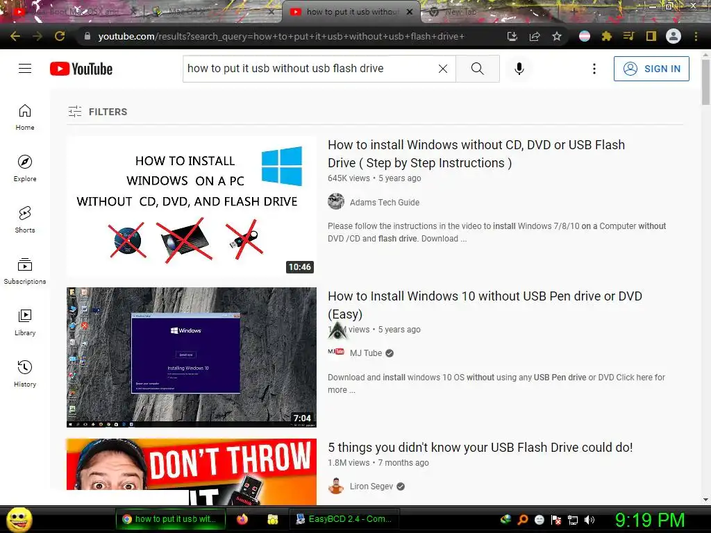Click the SIGN IN button
This screenshot has width=711, height=533.
tap(651, 69)
